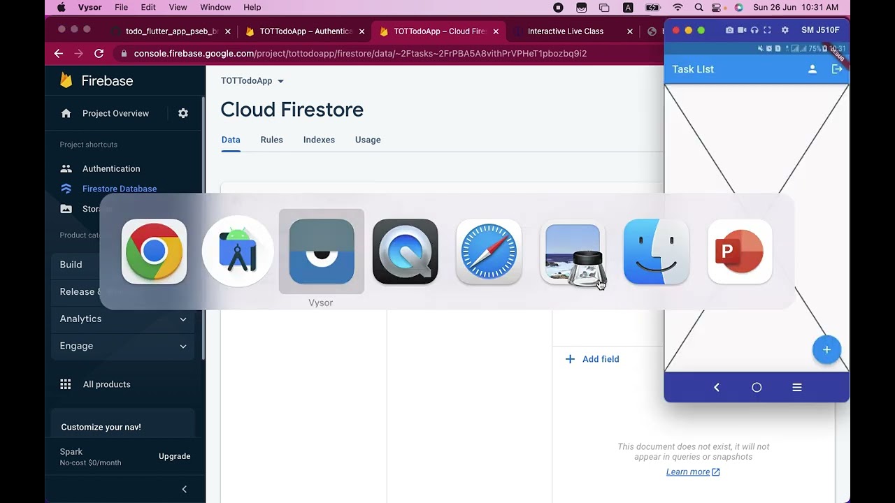Click the date and time in menu bar

[796, 7]
